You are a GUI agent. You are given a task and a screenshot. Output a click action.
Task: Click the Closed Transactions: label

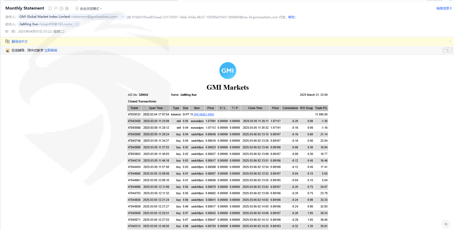click(x=142, y=102)
